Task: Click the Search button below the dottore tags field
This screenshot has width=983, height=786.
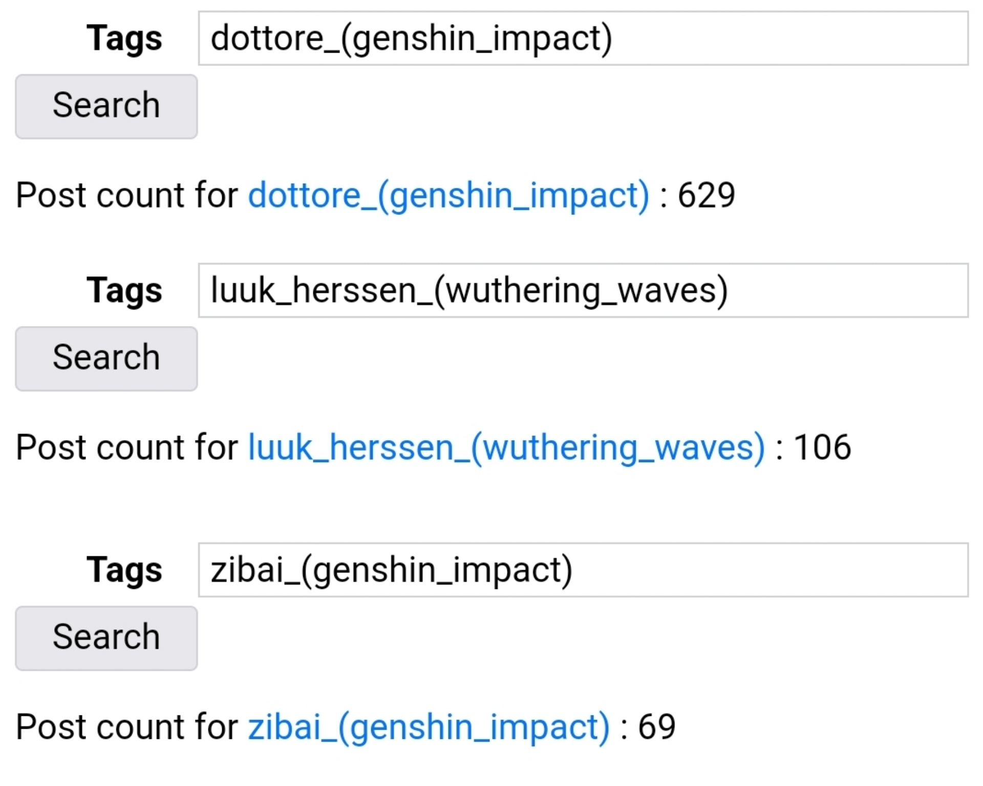Action: tap(106, 106)
